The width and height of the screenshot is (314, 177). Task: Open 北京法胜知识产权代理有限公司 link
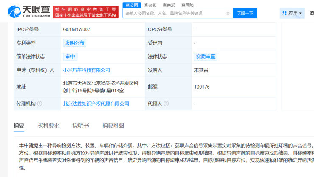point(96,104)
